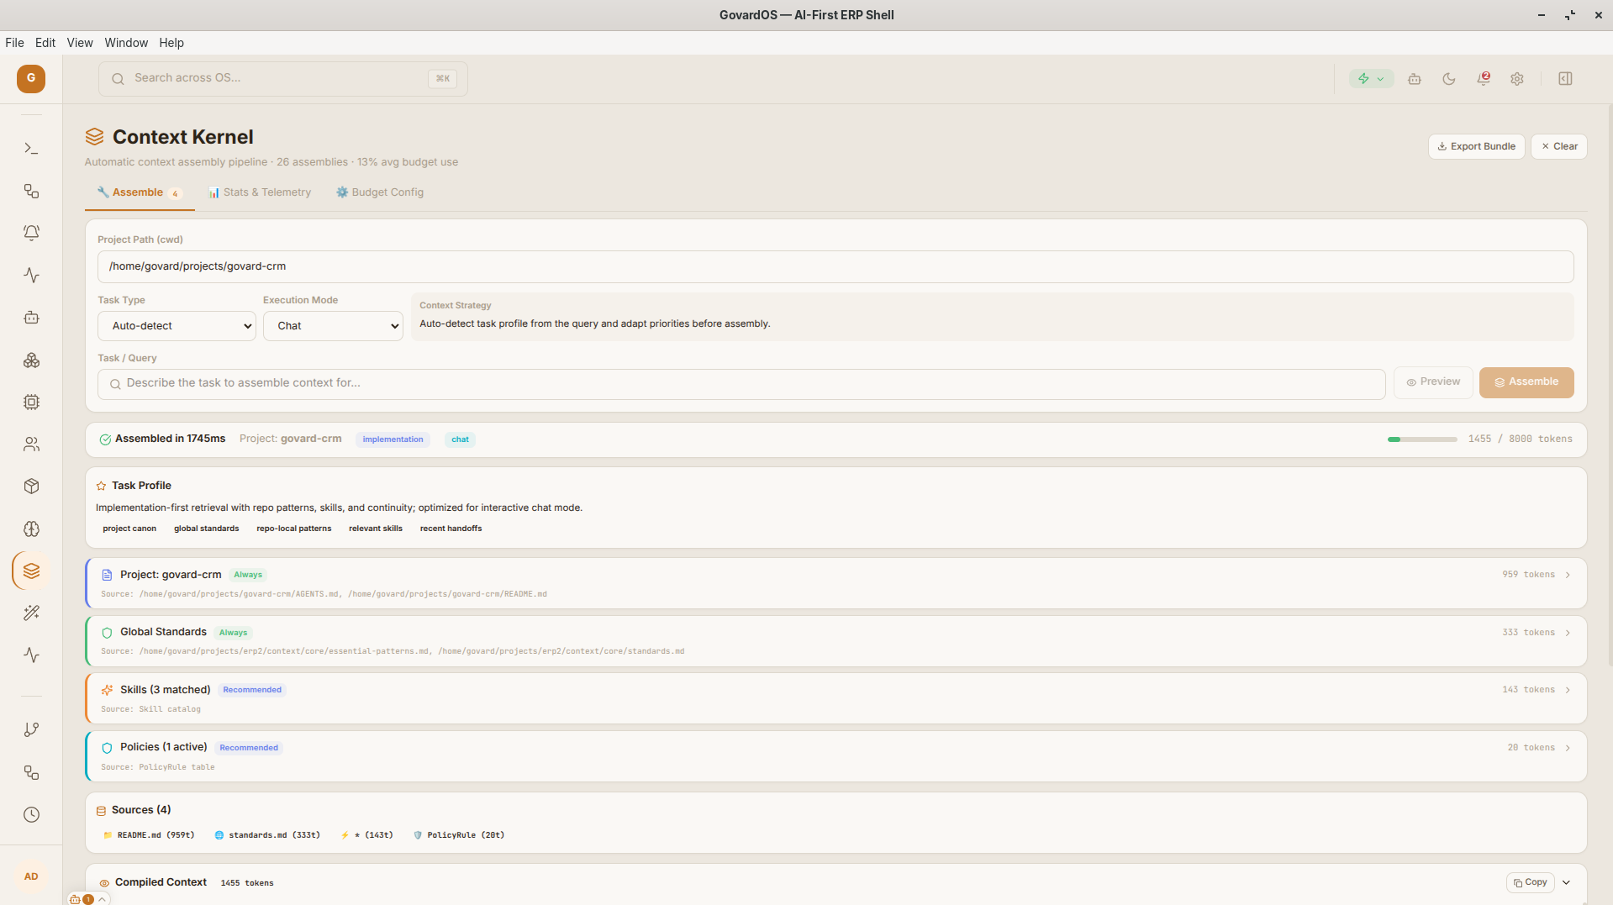
Task: Open the Execution Mode Chat dropdown
Action: pos(333,326)
